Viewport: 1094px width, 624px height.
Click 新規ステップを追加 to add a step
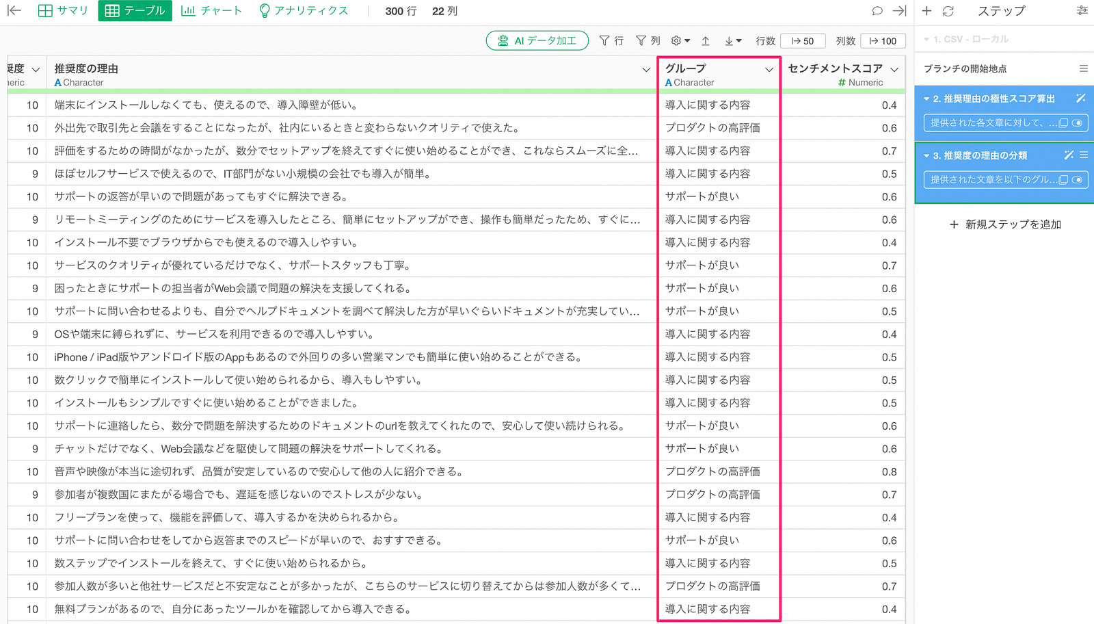point(1005,224)
